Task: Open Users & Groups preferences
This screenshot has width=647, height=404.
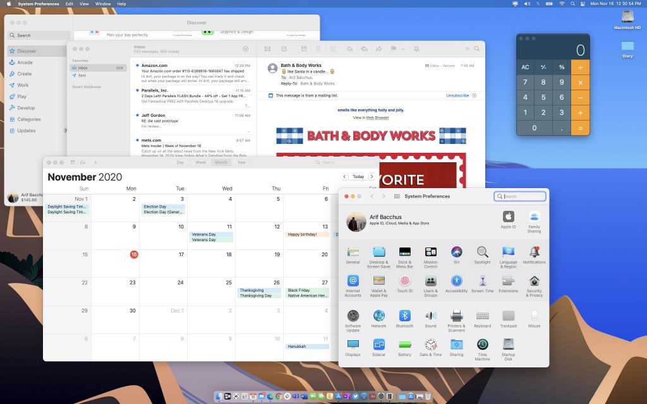Action: (430, 286)
